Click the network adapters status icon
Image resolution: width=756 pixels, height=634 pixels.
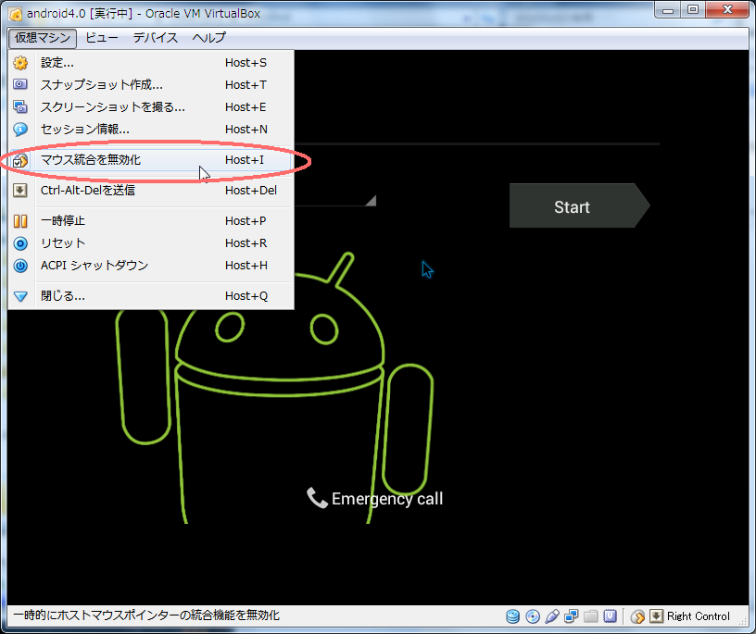tap(572, 616)
